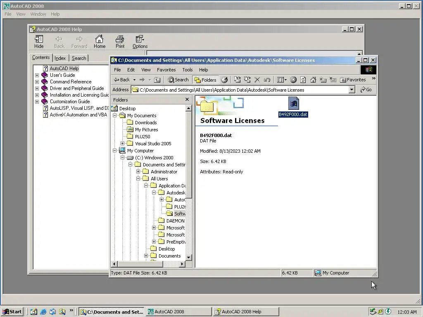Select the B492F000.dat file icon
Screen dimensions: 423x317
coord(293,103)
